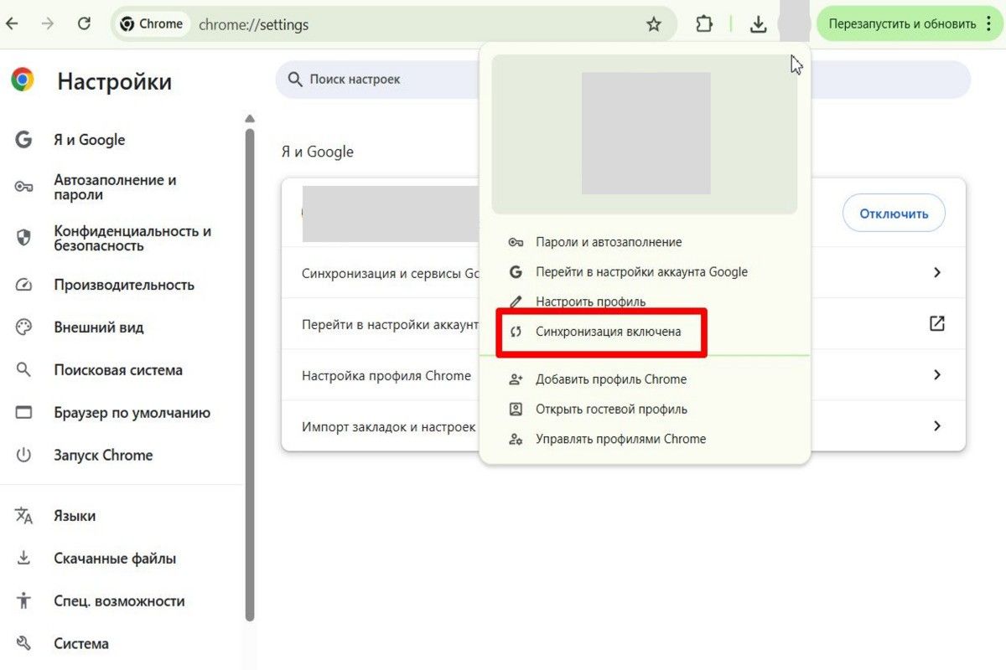
Task: Open the Chrome extensions icon in toolbar
Action: pos(704,23)
